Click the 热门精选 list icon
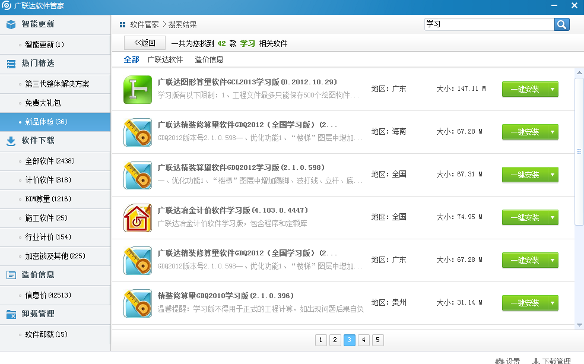584x364 pixels. [11, 64]
